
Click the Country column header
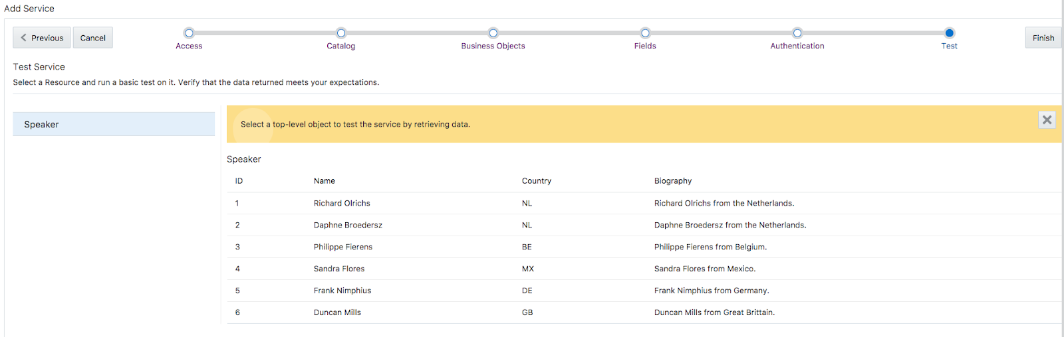click(537, 180)
